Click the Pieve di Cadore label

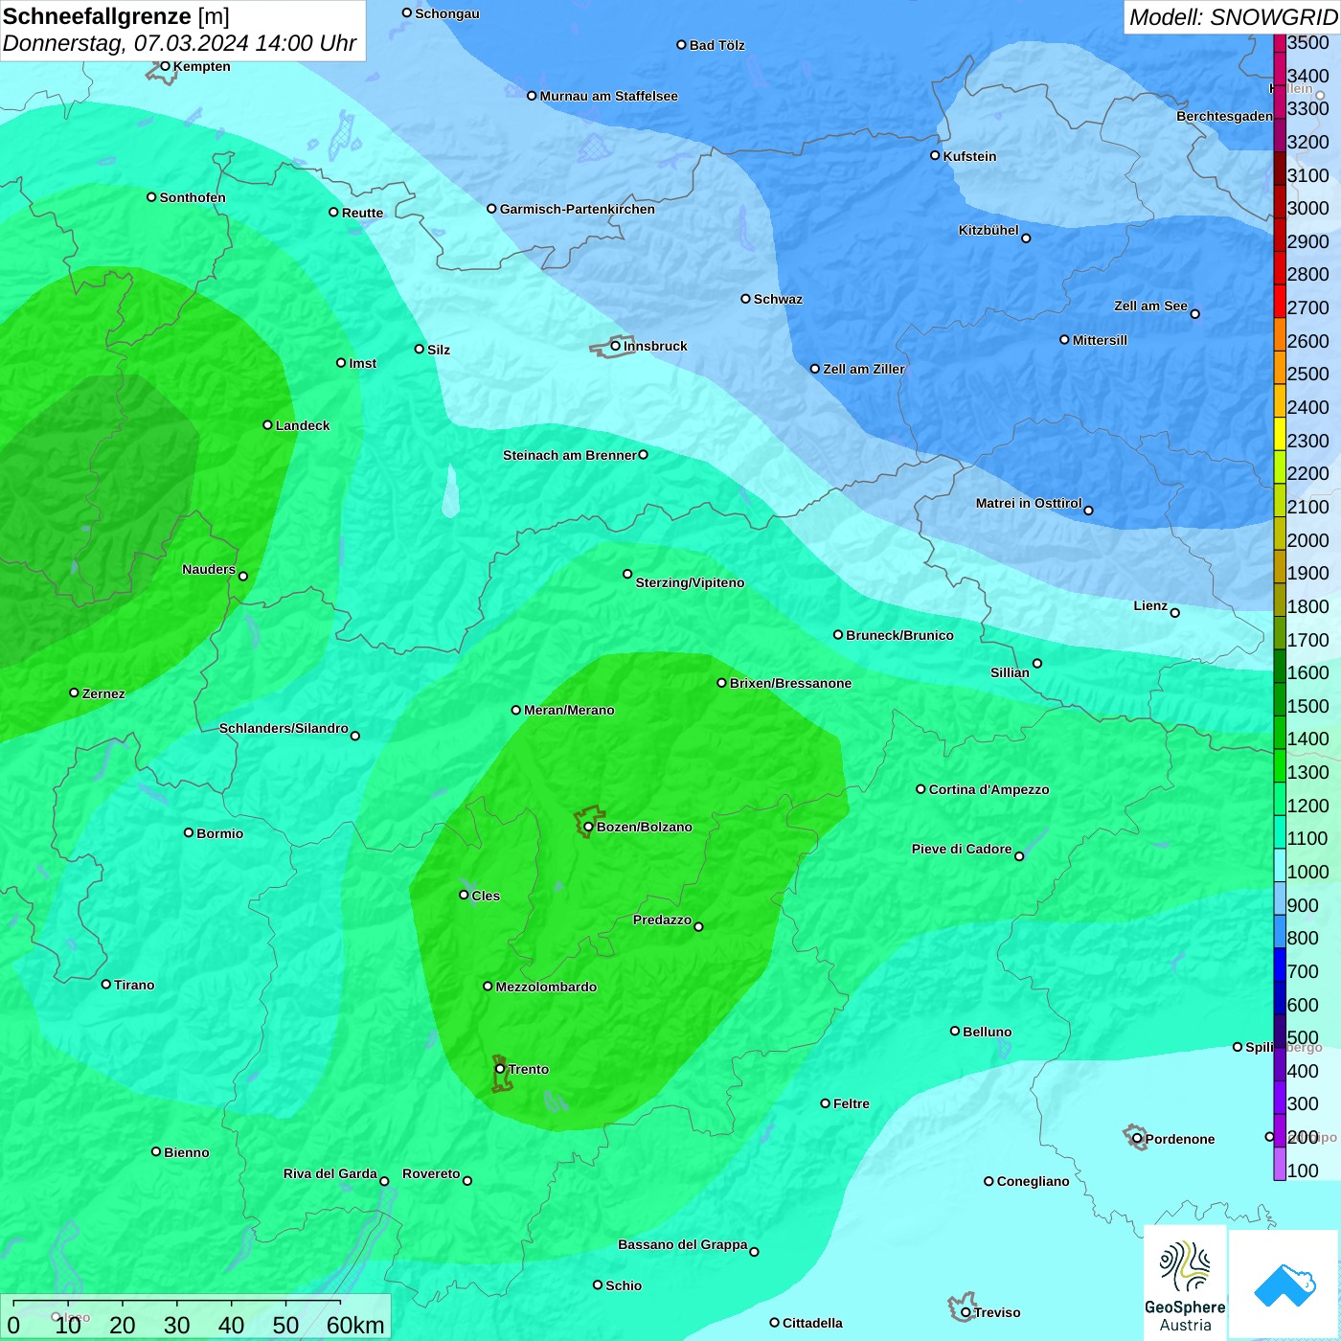(962, 849)
